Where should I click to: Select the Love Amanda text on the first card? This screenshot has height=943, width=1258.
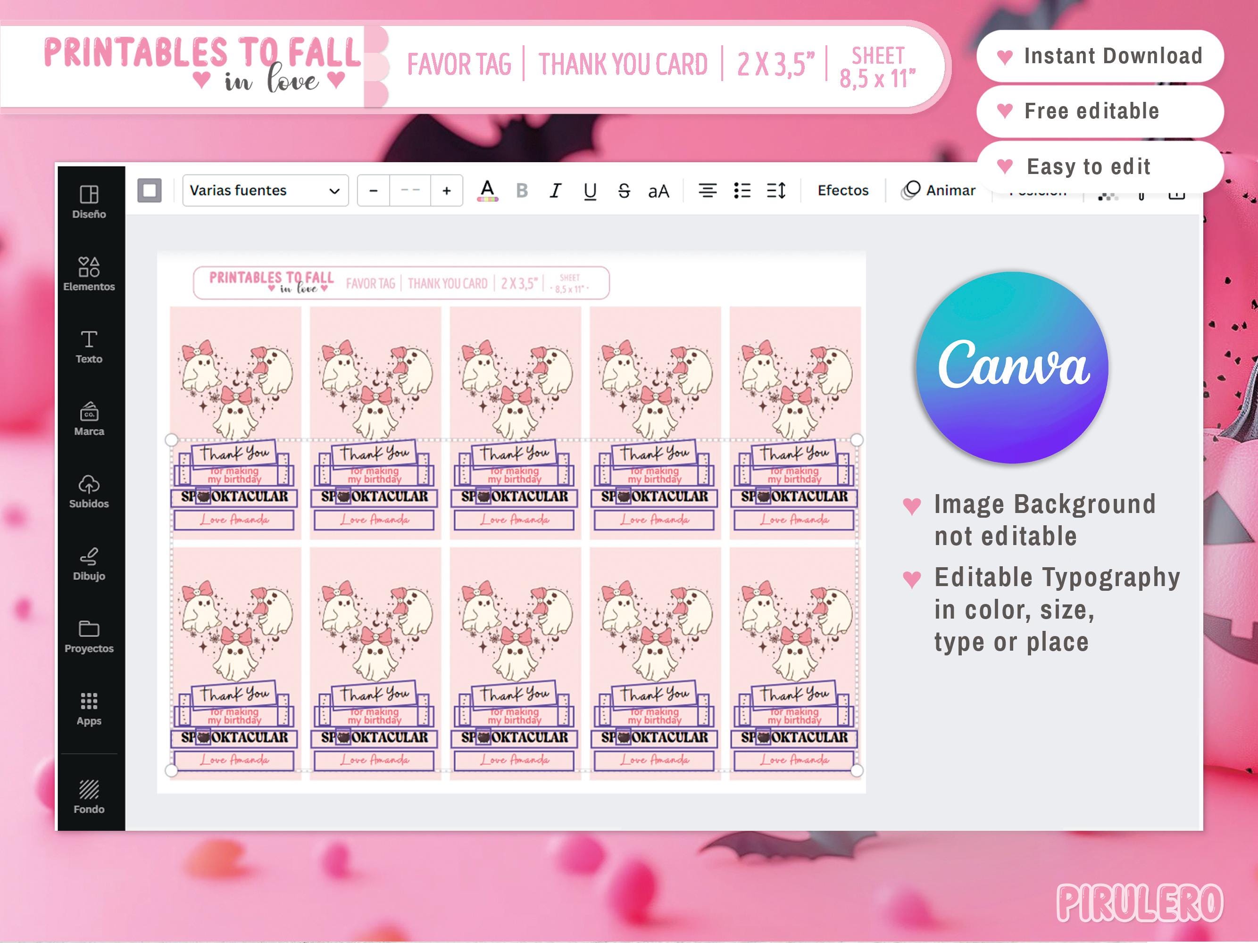click(234, 520)
